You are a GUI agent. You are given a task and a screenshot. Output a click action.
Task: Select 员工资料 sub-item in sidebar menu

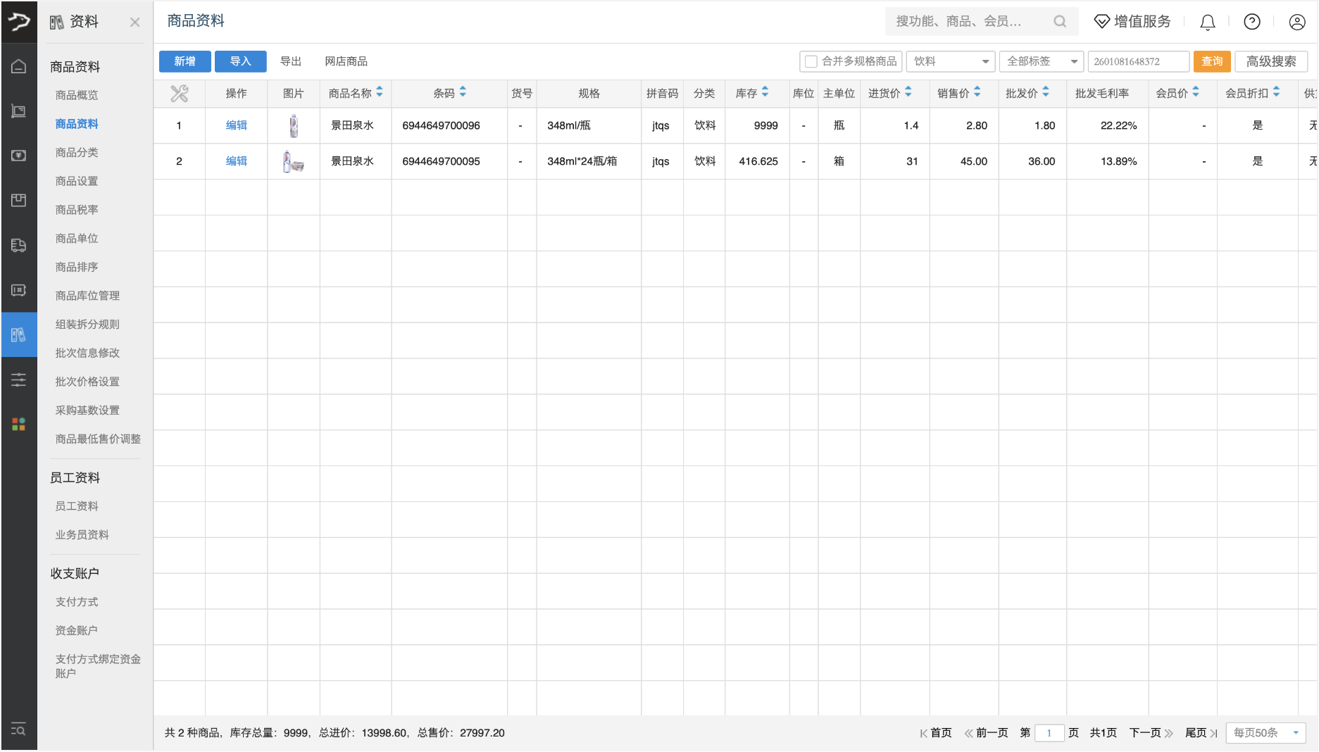click(77, 506)
